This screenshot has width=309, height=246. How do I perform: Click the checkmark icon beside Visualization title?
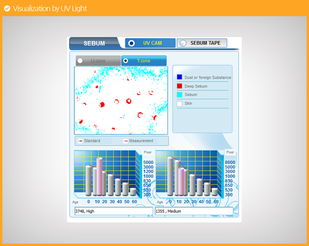coord(7,9)
